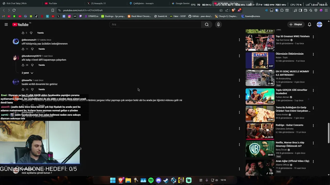Image resolution: width=330 pixels, height=185 pixels.
Task: Open Brave Wallet icon
Action: (306, 10)
